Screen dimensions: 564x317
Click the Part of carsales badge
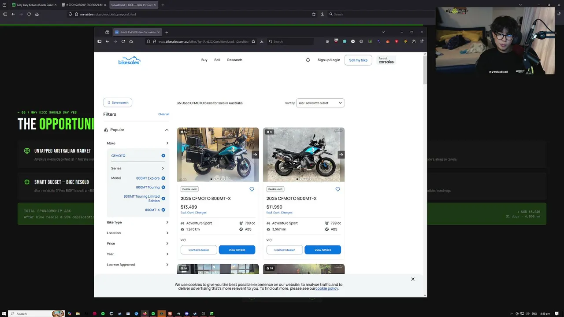[386, 60]
